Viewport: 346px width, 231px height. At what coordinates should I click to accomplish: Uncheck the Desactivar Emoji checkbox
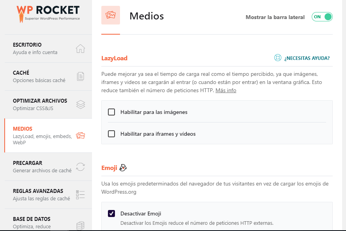[x=111, y=213]
